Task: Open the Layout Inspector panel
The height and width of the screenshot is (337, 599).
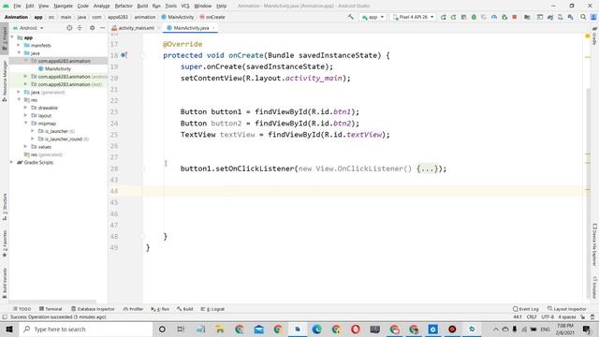Action: click(x=567, y=309)
